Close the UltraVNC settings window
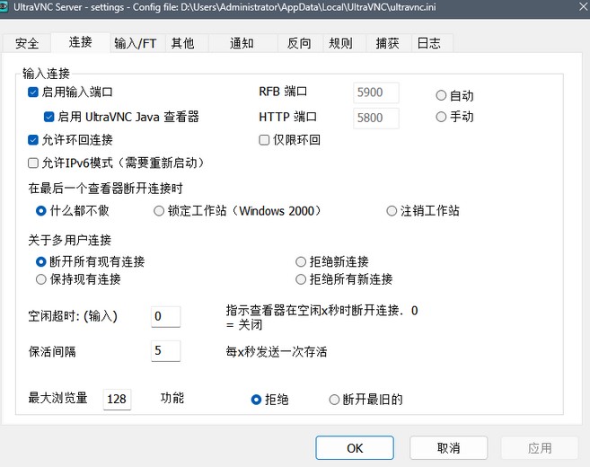The image size is (590, 467). (585, 7)
